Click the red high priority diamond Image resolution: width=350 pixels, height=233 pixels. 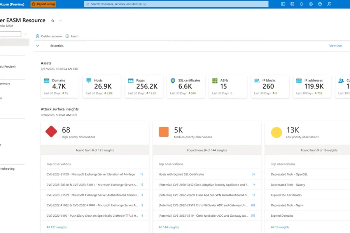coord(51,132)
